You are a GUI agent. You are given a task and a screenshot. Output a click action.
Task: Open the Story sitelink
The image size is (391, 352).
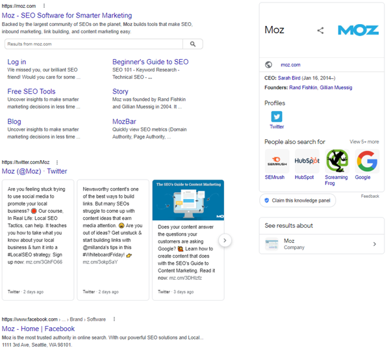[120, 92]
